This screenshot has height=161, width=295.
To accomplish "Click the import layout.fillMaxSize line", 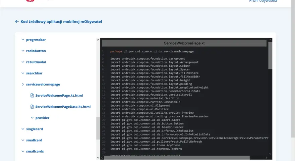I will [154, 73].
